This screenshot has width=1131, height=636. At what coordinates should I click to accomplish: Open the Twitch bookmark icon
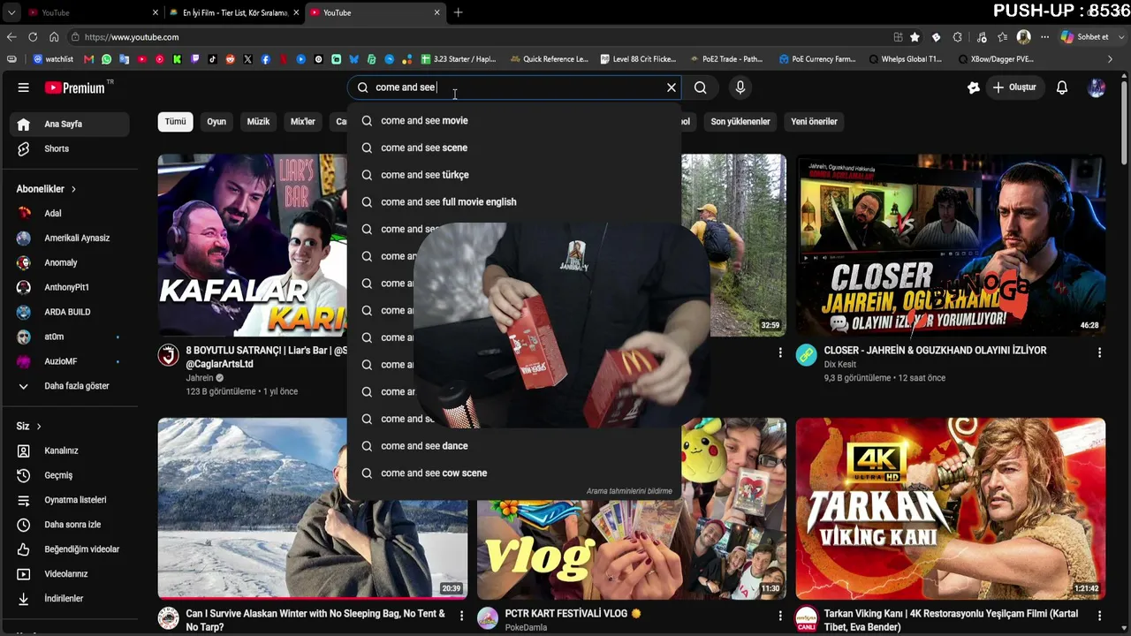point(195,59)
